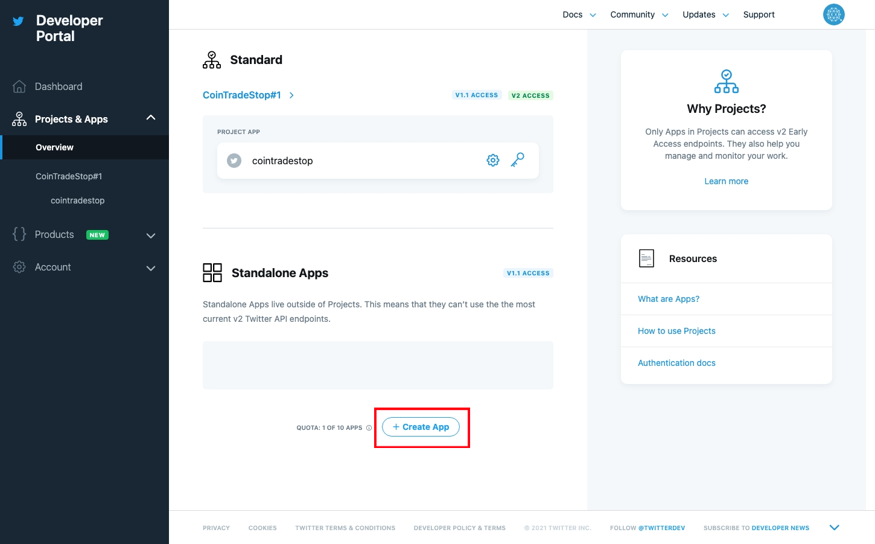This screenshot has height=544, width=875.
Task: Open the Community dropdown menu
Action: [x=639, y=14]
